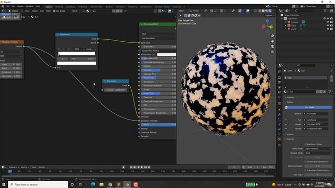Open the Object properties orange square tab
This screenshot has height=188, width=335.
pos(279,110)
